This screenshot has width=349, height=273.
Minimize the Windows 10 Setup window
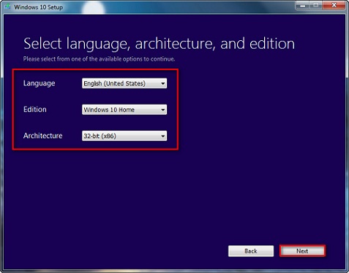point(303,5)
